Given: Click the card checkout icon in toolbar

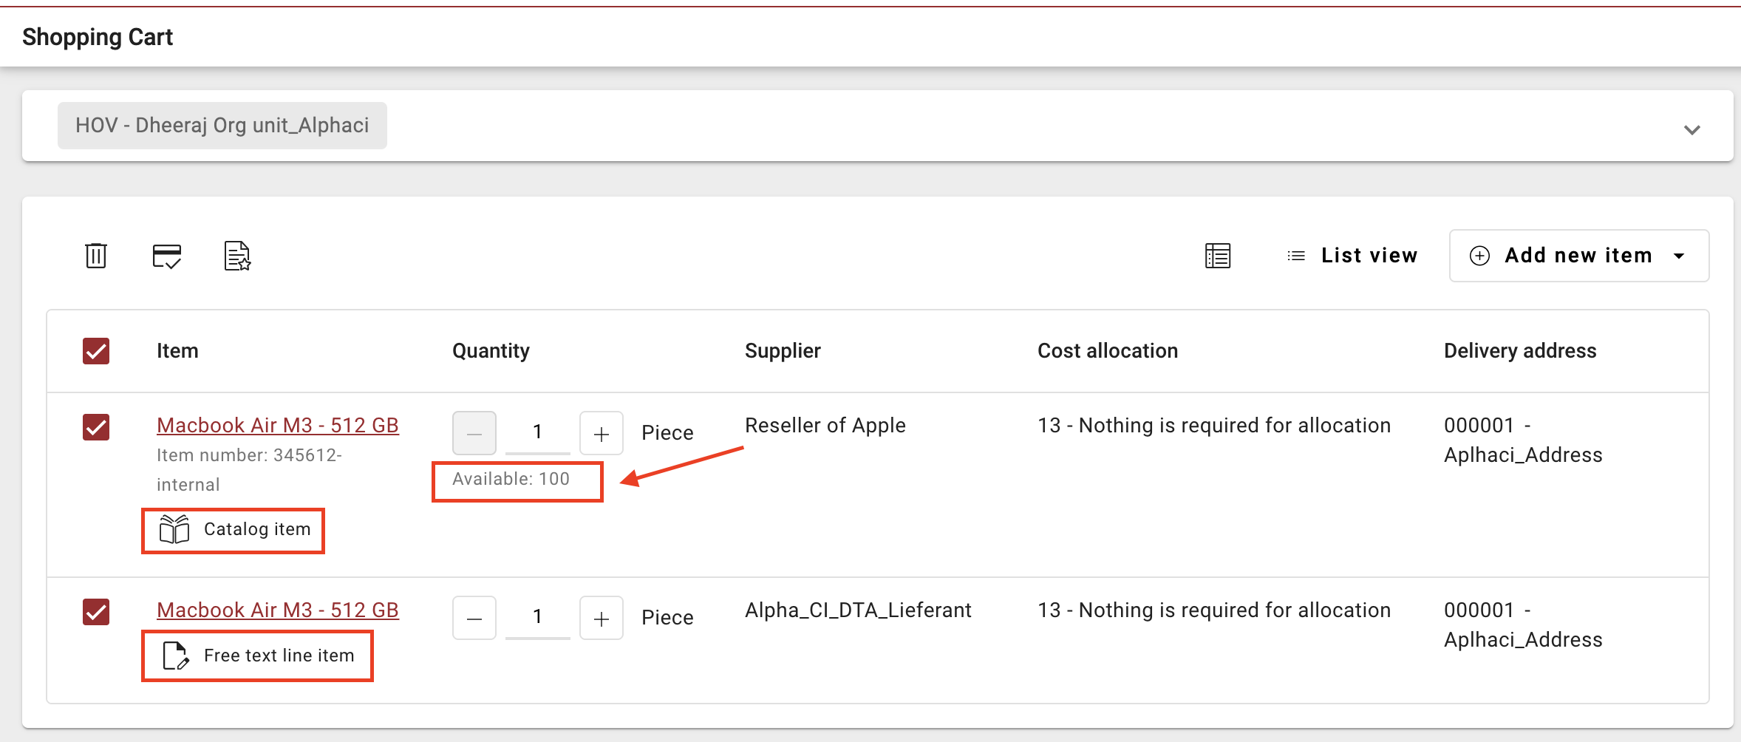Looking at the screenshot, I should coord(166,256).
